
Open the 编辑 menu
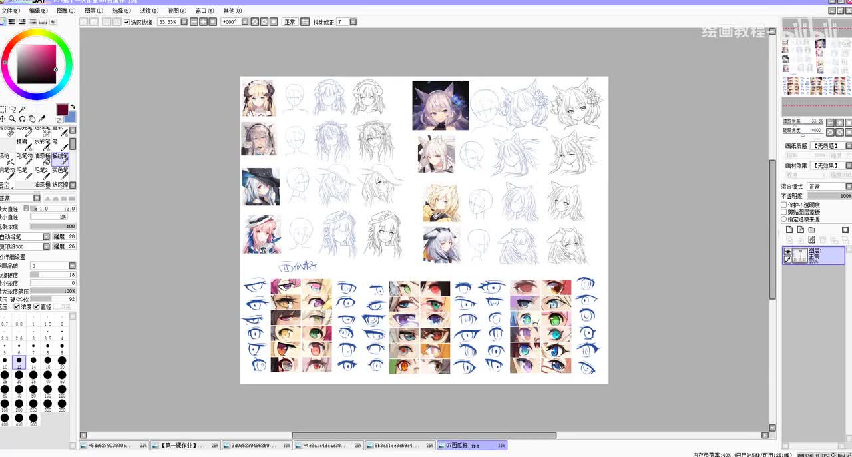pos(39,11)
